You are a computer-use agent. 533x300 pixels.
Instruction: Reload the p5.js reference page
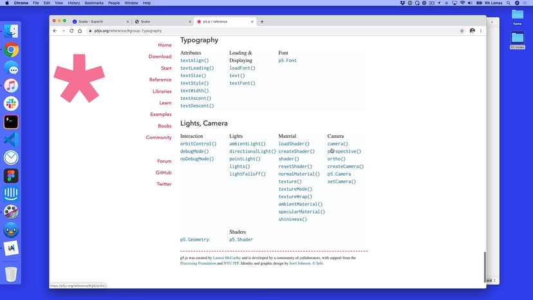pos(71,31)
